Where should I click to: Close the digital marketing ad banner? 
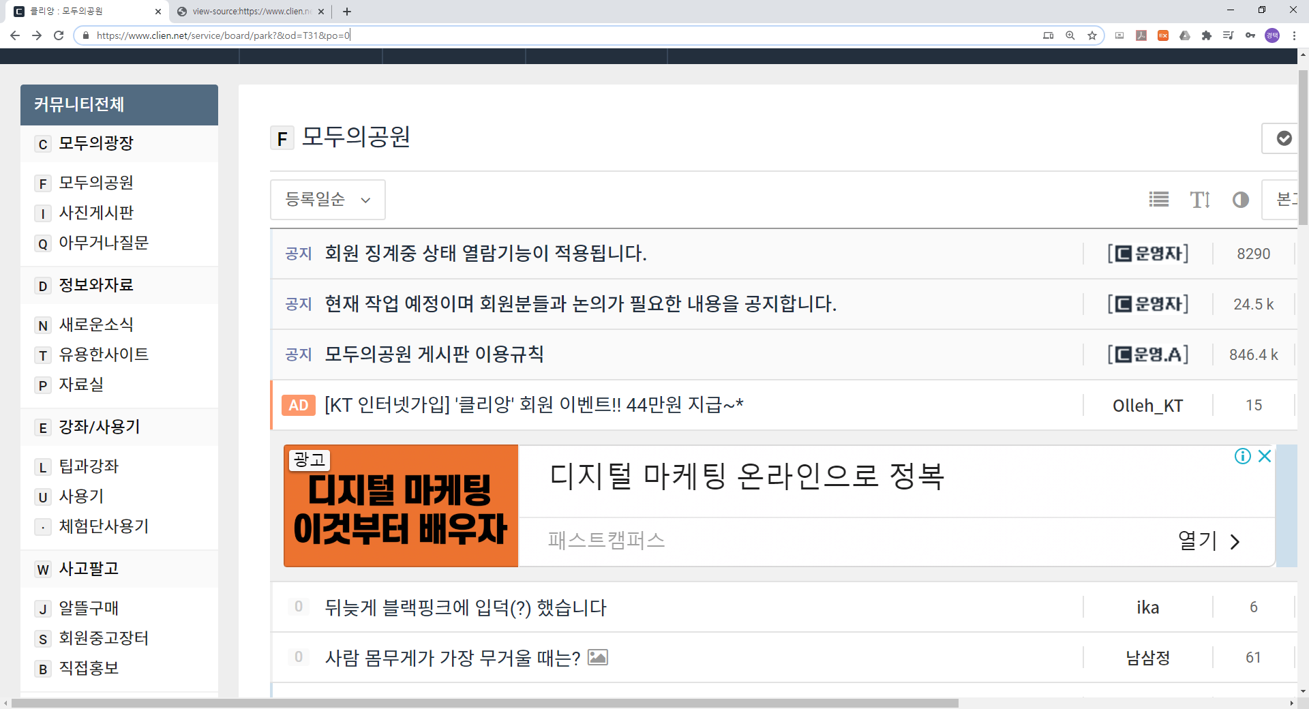(x=1265, y=456)
